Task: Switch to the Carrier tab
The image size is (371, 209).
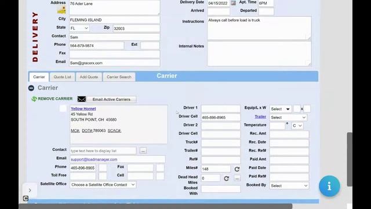Action: pos(39,77)
